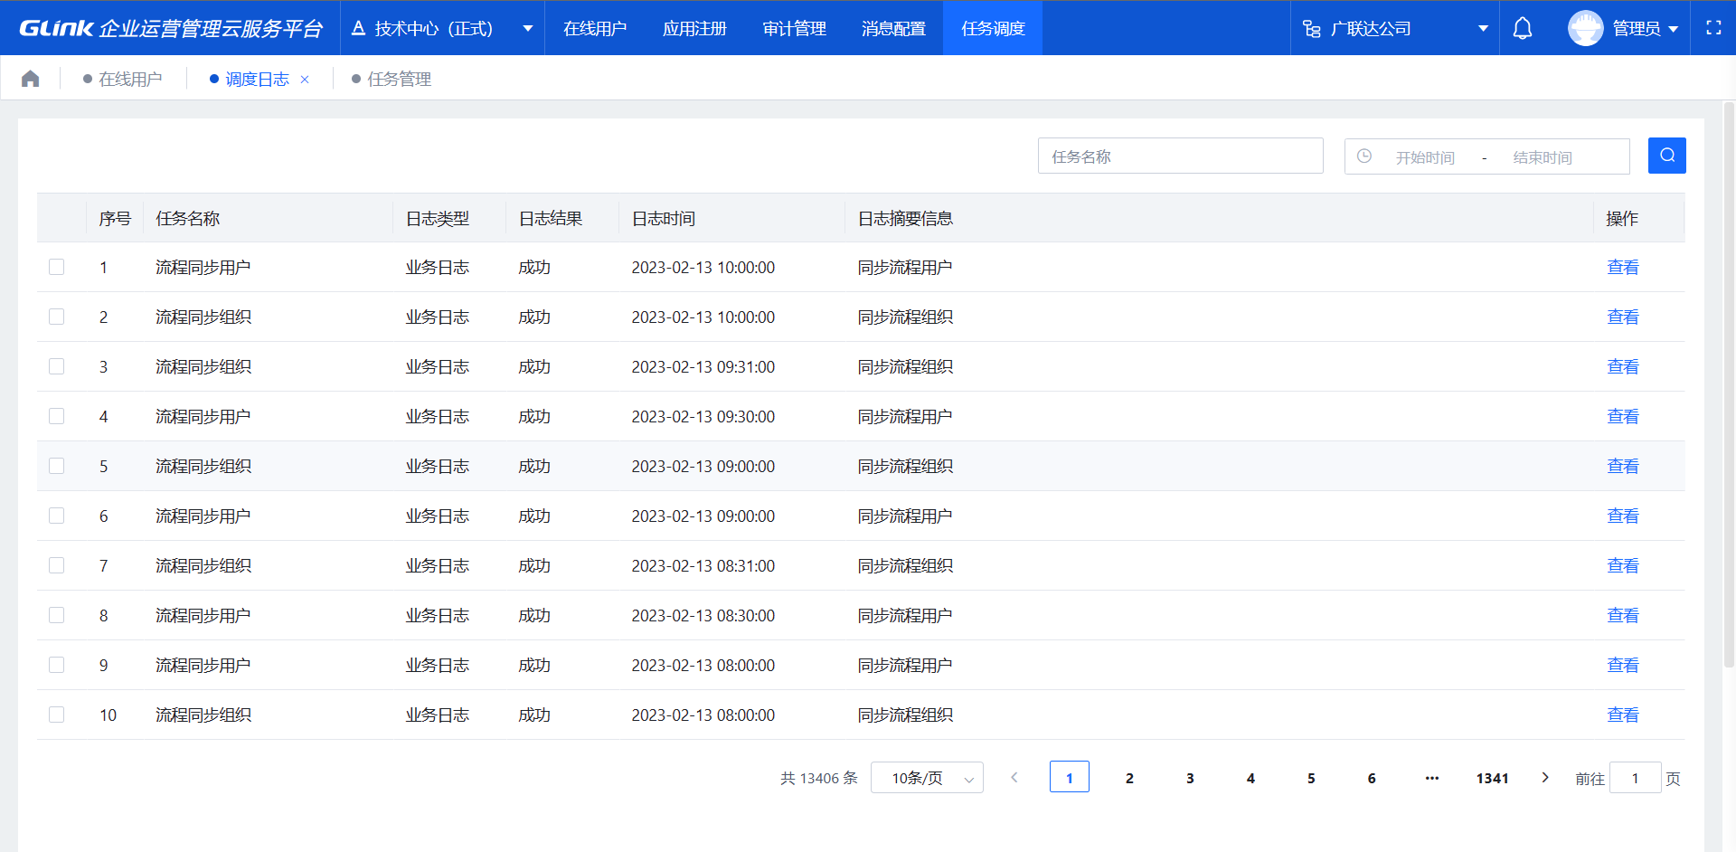Viewport: 1736px width, 852px height.
Task: Click 查看 for row 4
Action: (x=1623, y=416)
